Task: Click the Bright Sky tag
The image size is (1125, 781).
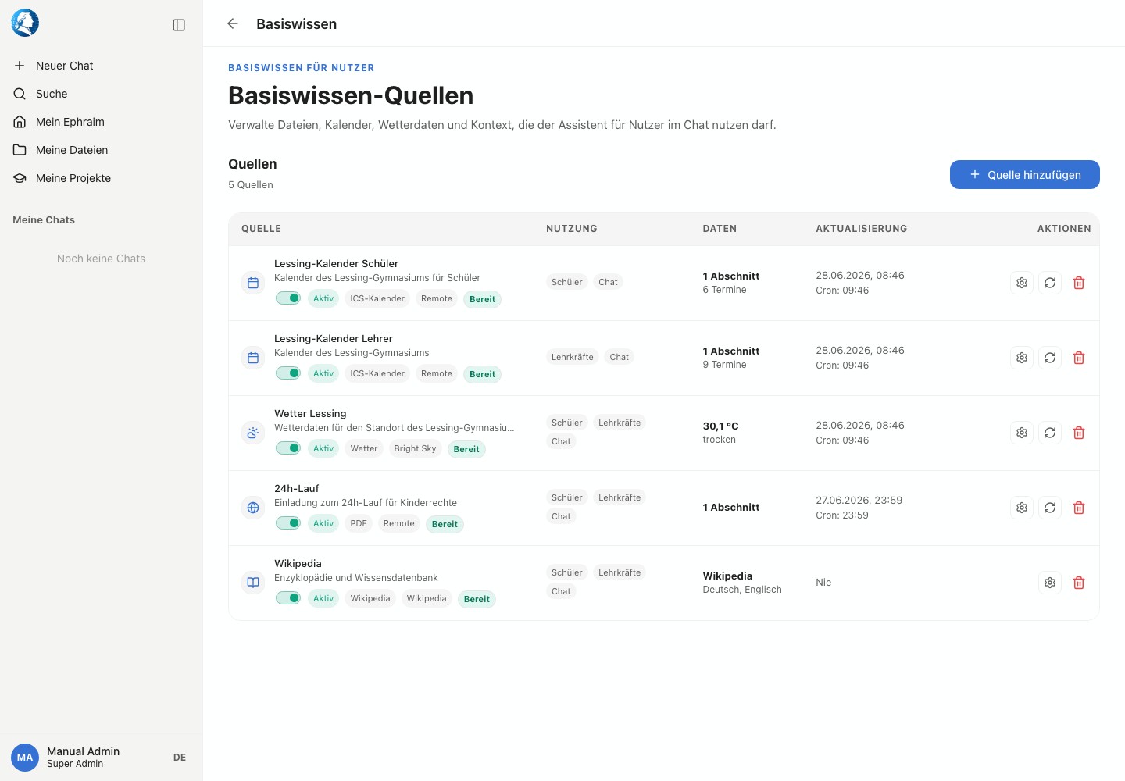Action: 415,448
